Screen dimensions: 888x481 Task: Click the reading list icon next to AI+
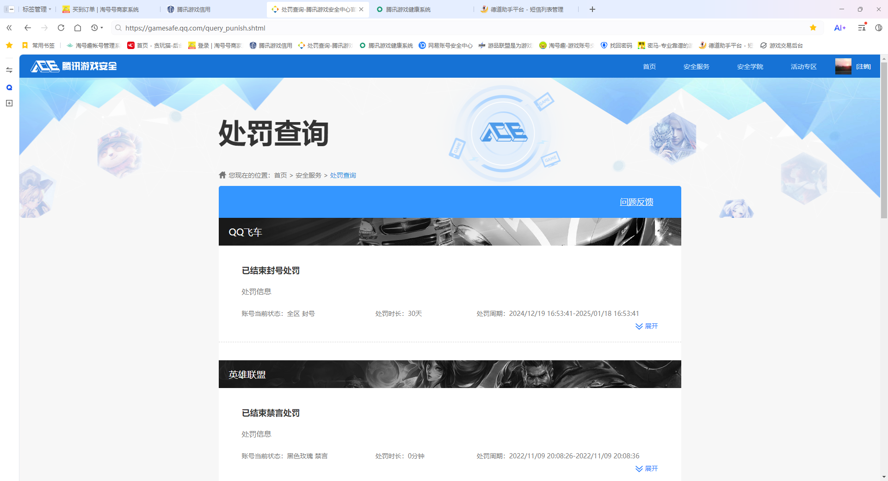pyautogui.click(x=861, y=28)
